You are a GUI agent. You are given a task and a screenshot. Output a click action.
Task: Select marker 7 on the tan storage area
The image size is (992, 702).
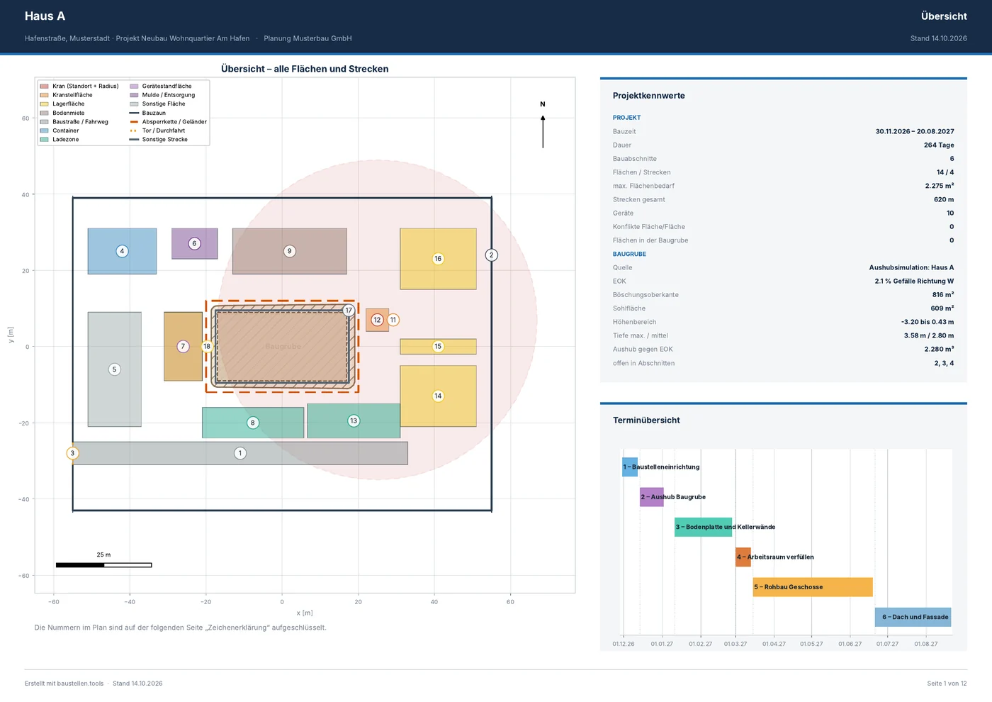coord(183,347)
